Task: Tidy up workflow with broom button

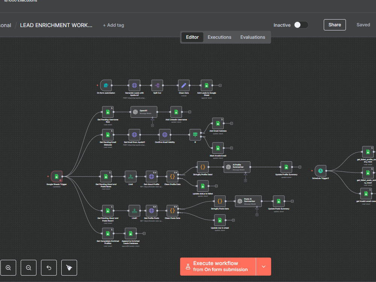Action: tap(69, 268)
